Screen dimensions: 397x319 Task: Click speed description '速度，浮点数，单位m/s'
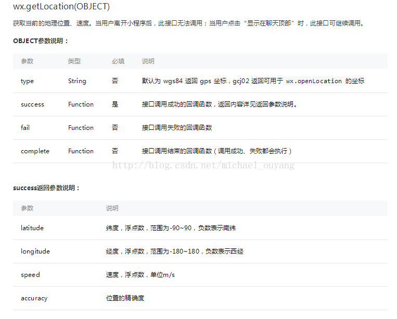coord(140,275)
